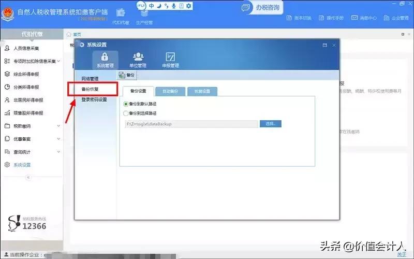This screenshot has height=259, width=414.
Task: Click 税款缴纳 wallet icon
Action: click(x=7, y=126)
